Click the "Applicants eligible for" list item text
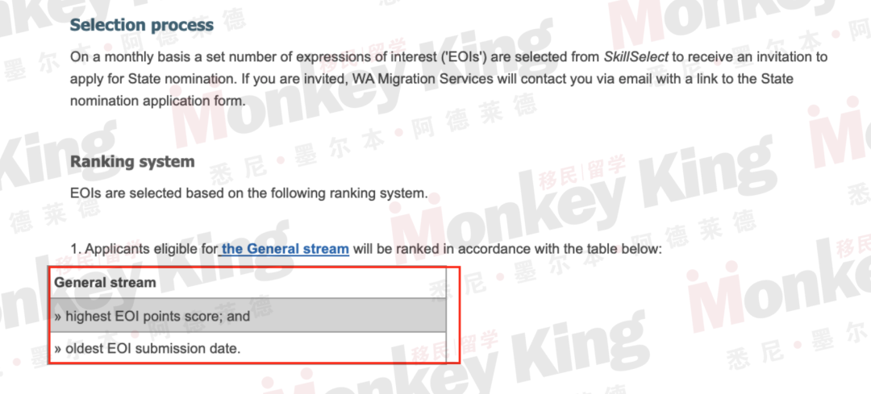Viewport: 871px width, 394px height. click(x=152, y=249)
